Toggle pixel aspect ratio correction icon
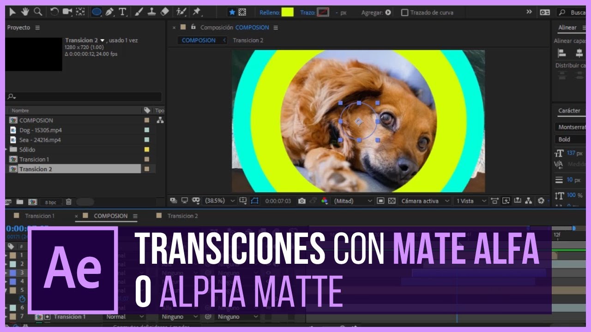 pos(495,201)
